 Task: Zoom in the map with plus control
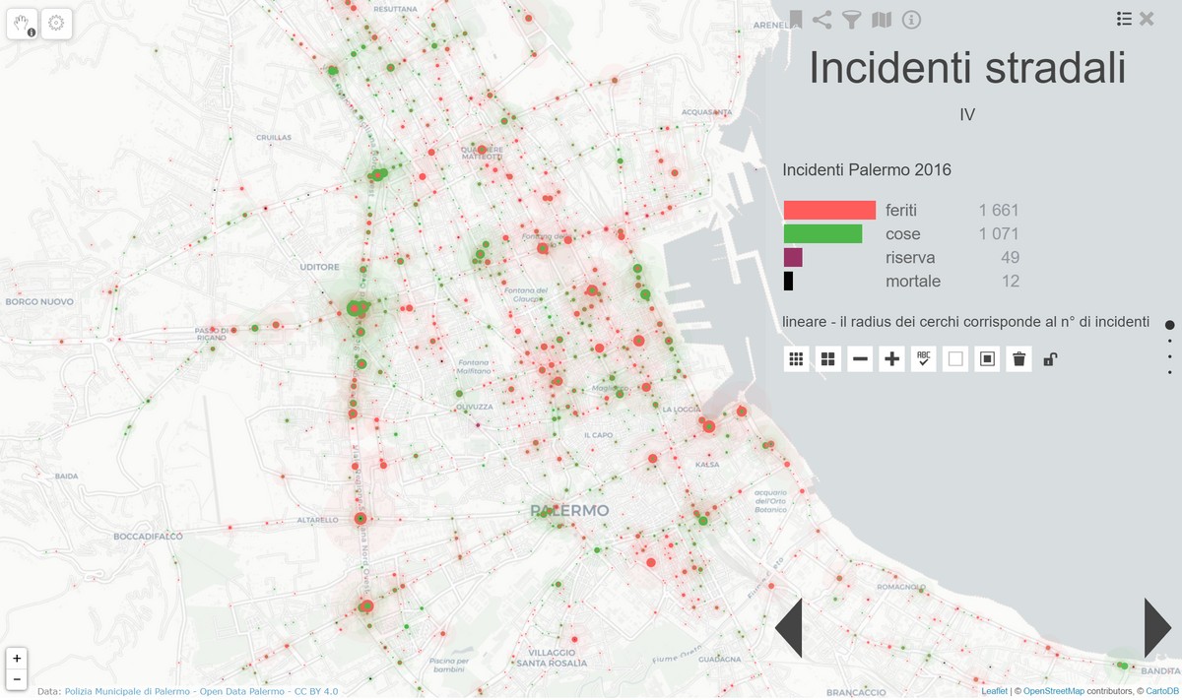click(x=17, y=659)
